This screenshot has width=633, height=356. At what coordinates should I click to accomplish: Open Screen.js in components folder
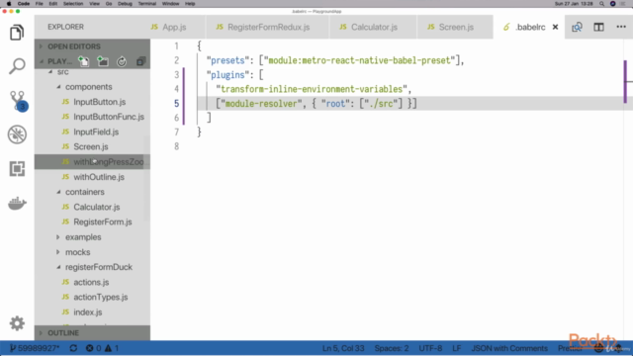[x=92, y=146]
